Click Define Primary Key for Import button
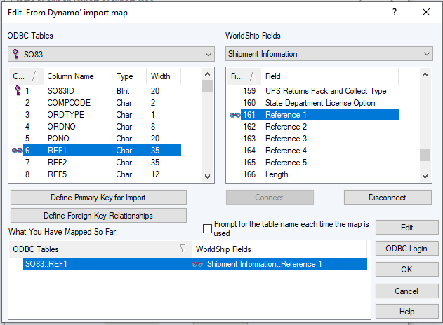The image size is (443, 325). click(98, 198)
